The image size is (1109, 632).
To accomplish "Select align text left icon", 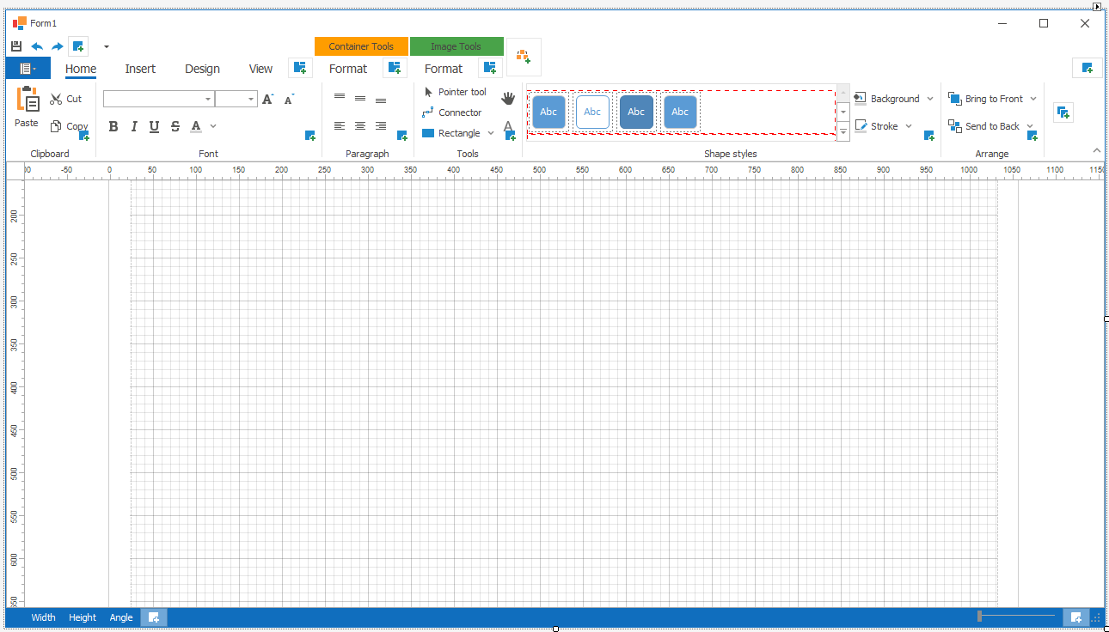I will [x=340, y=126].
